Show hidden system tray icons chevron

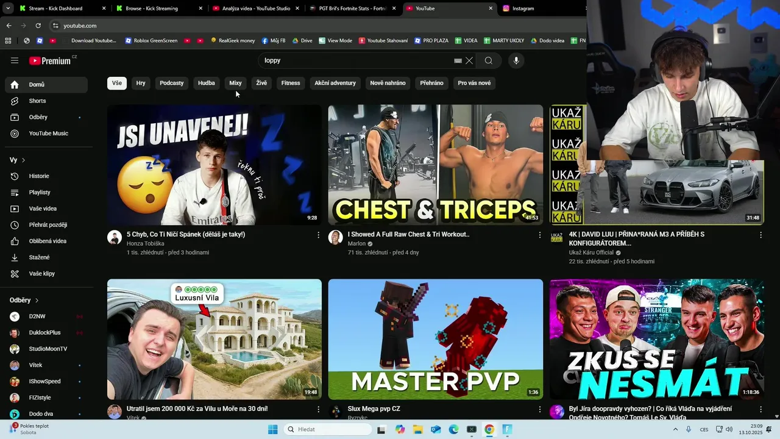click(675, 429)
